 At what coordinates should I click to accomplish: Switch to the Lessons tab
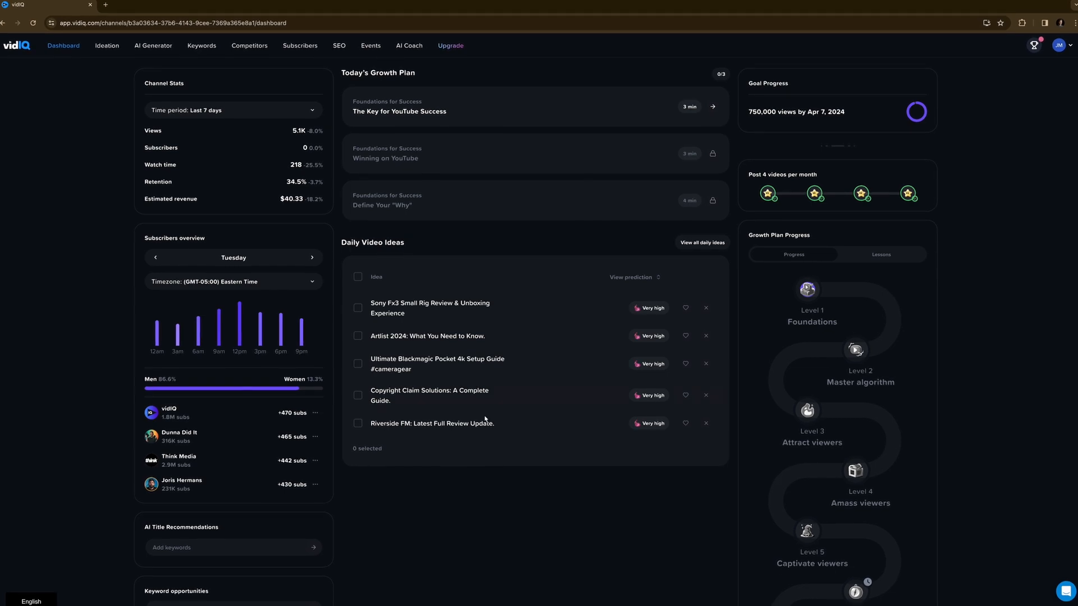point(881,255)
